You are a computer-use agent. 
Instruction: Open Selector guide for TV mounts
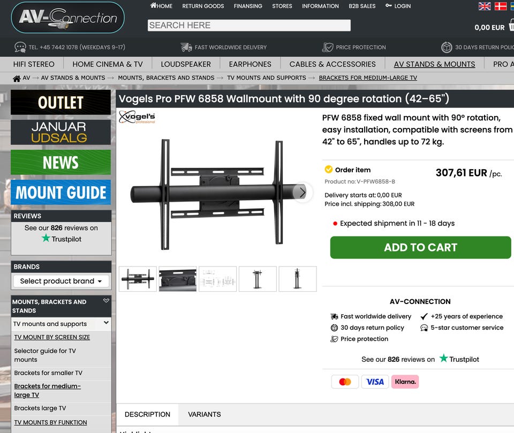click(x=45, y=355)
